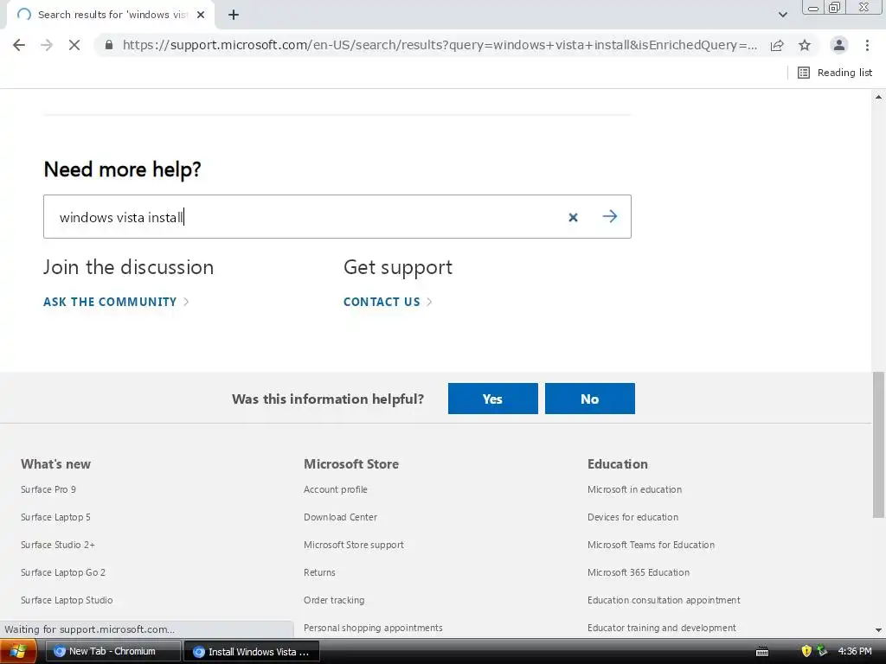The height and width of the screenshot is (664, 886).
Task: Close the Search results tab
Action: (x=201, y=15)
